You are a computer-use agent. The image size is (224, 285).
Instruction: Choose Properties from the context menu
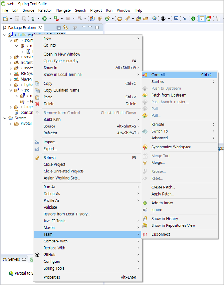[87, 277]
